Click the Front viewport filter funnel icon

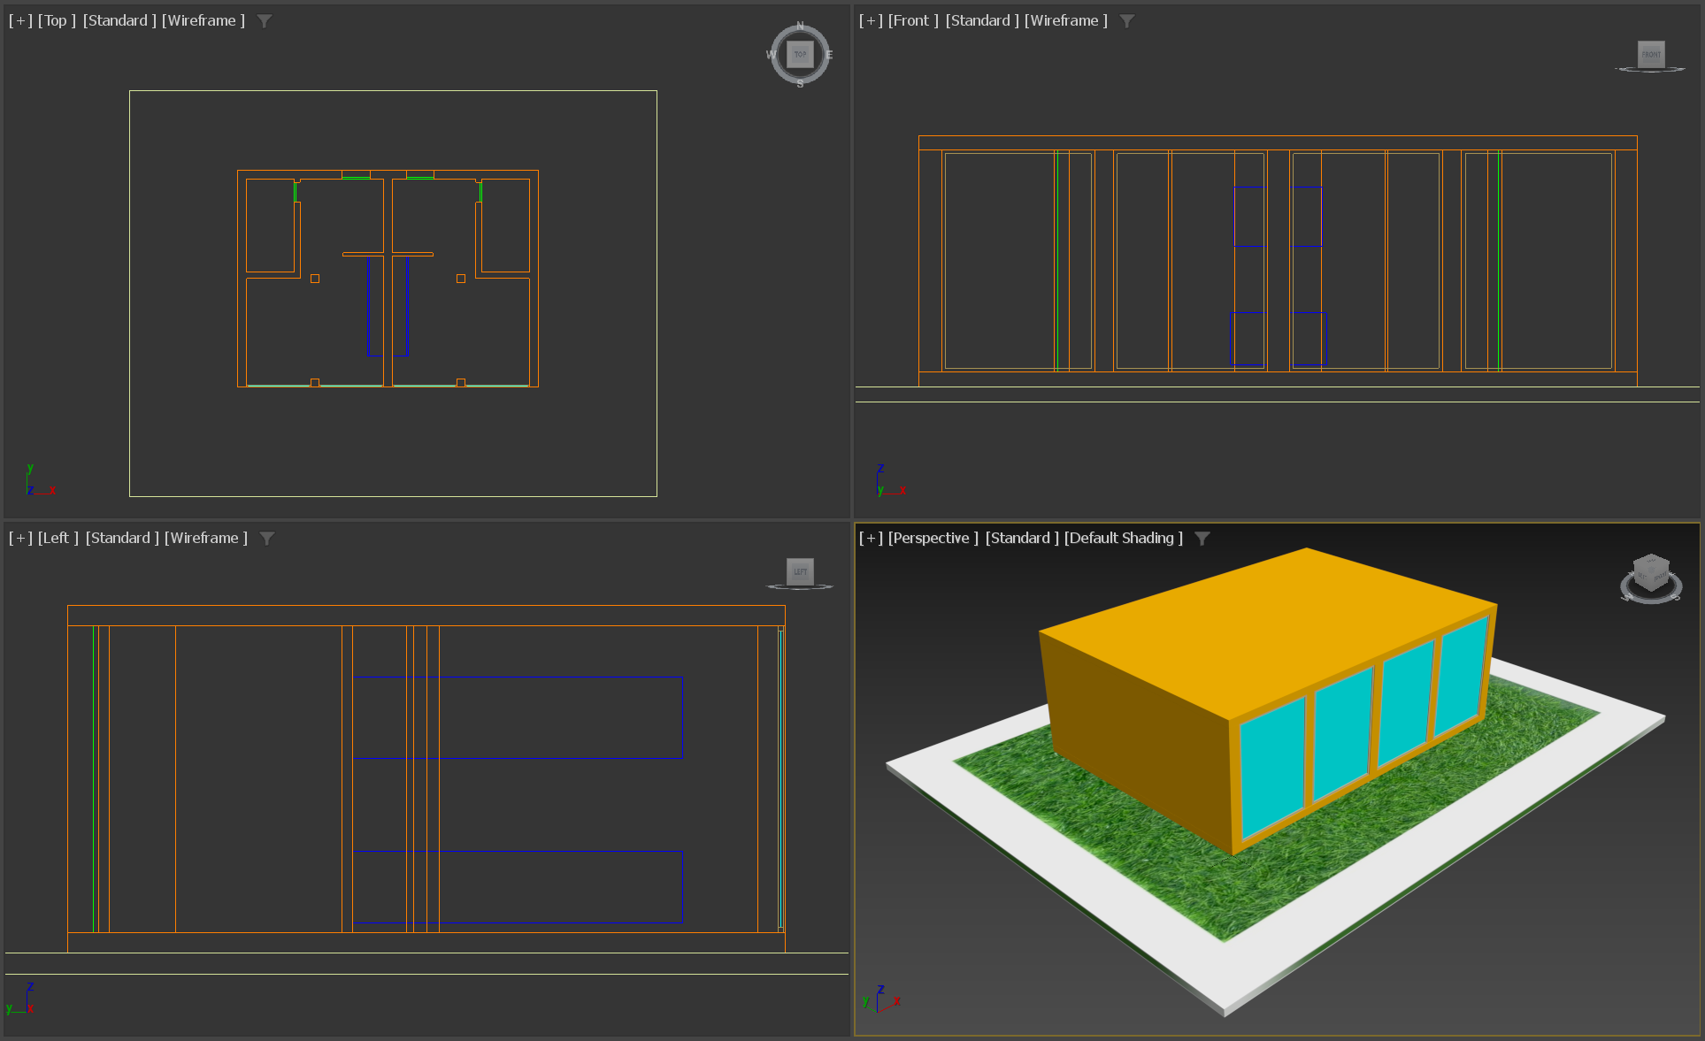point(1126,21)
